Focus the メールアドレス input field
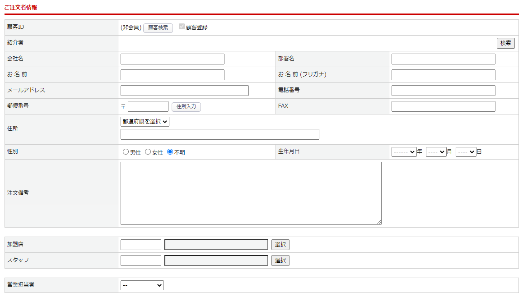Viewport: 523px width, 297px height. [x=184, y=91]
